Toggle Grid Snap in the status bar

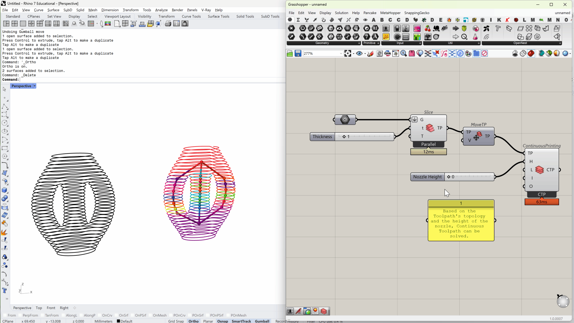[x=176, y=321]
